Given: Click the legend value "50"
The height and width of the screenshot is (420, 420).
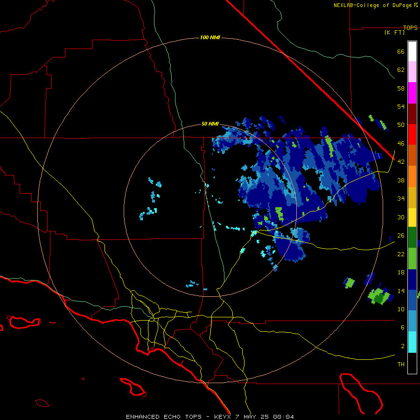Looking at the screenshot, I should click(x=401, y=125).
